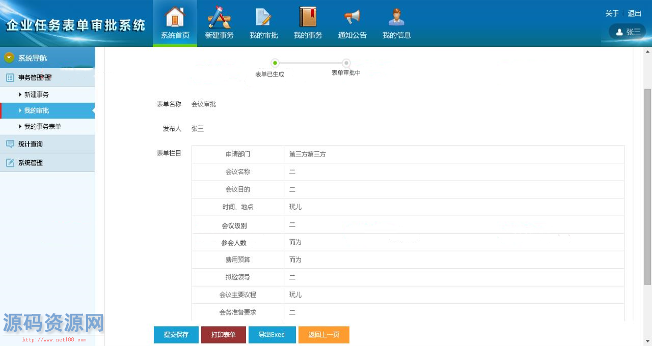Click the 企业任务表单审批系统 title logo
This screenshot has height=346, width=652.
(76, 25)
